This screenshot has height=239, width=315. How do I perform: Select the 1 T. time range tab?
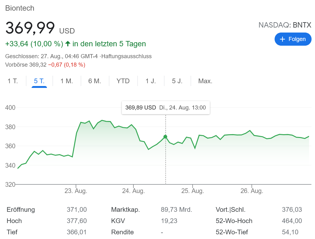tap(13, 81)
